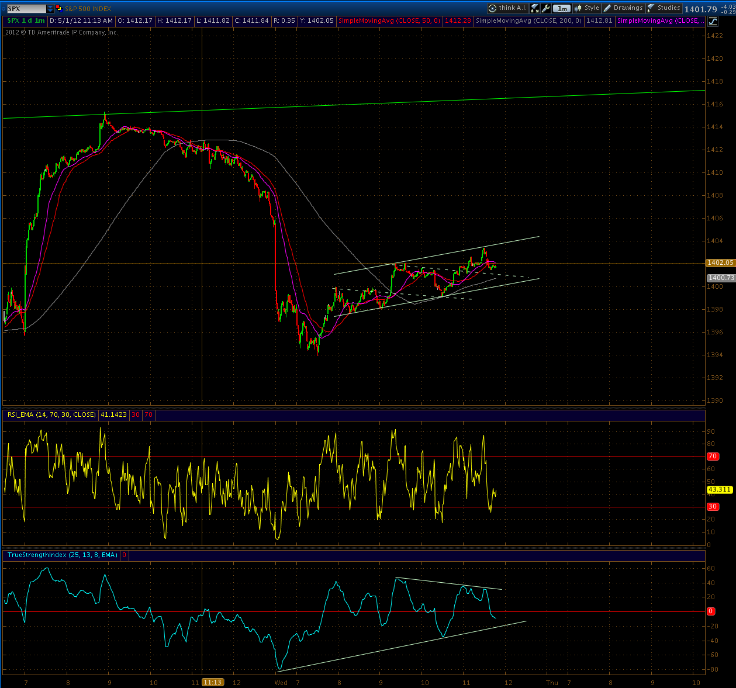Open the Studies menu

pos(664,8)
